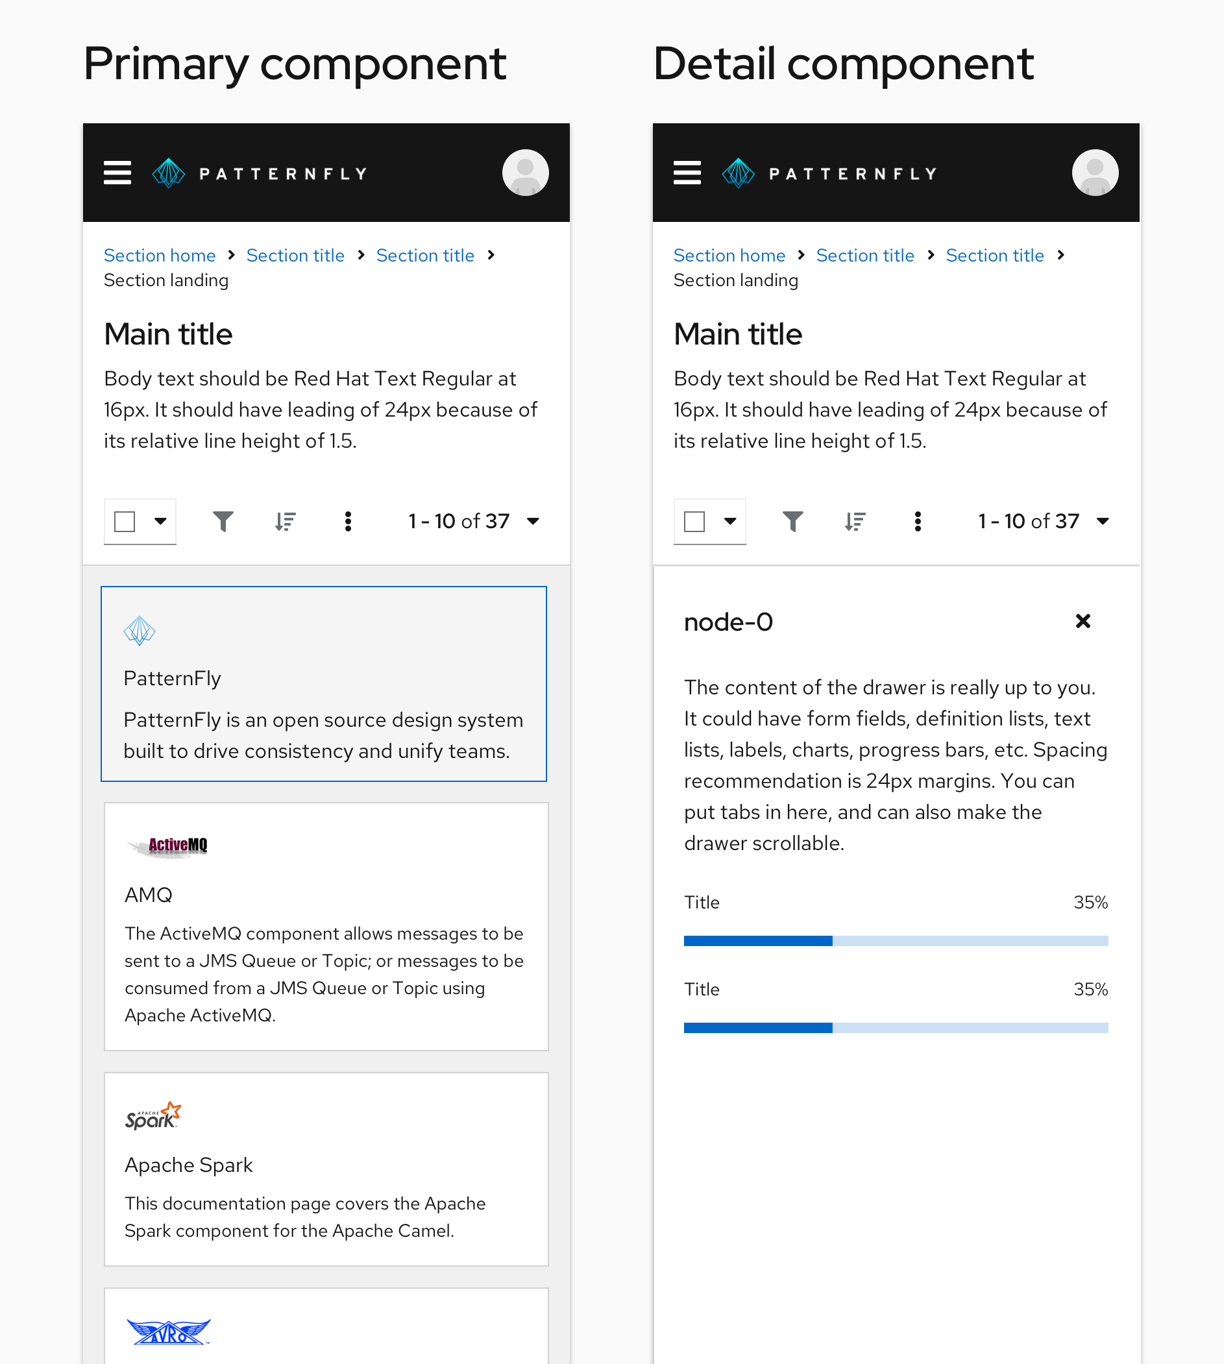This screenshot has width=1224, height=1364.
Task: Open the hamburger navigation menu
Action: 117,173
